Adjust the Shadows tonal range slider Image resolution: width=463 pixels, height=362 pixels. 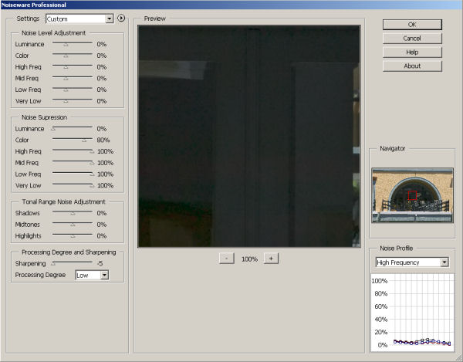[x=73, y=213]
